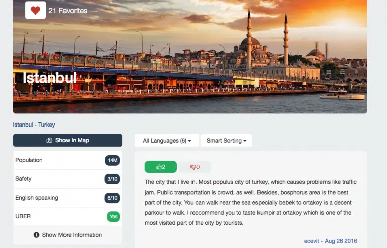Select the Population row label
This screenshot has width=387, height=248.
tap(29, 160)
